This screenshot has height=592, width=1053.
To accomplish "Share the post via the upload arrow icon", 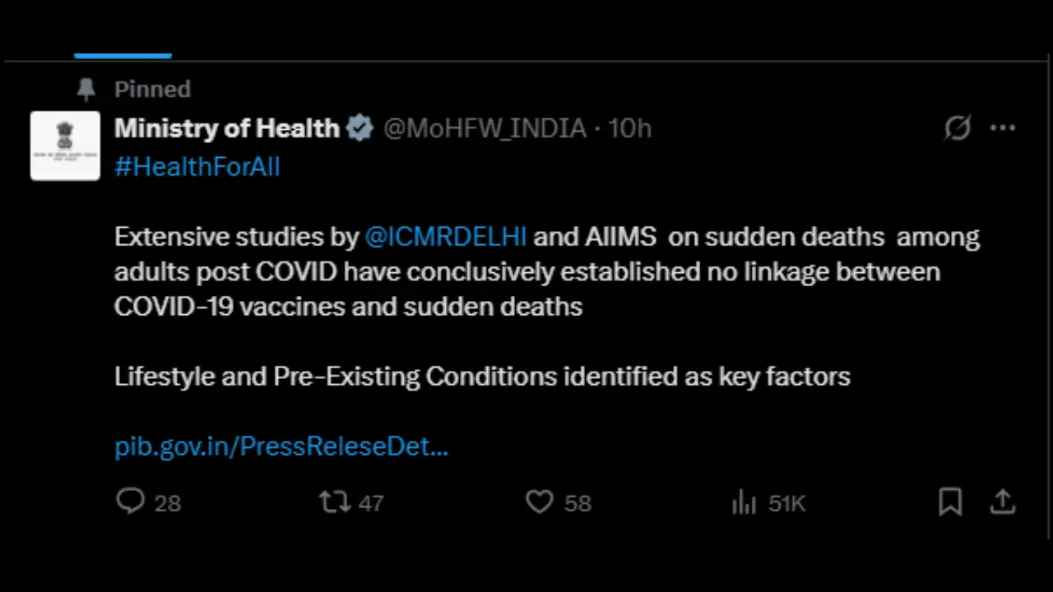I will click(1003, 502).
